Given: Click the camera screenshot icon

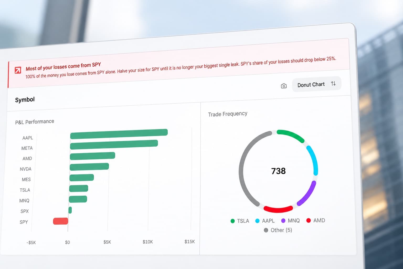Looking at the screenshot, I should [x=284, y=86].
